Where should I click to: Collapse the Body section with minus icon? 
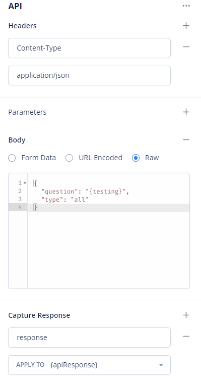click(x=186, y=140)
